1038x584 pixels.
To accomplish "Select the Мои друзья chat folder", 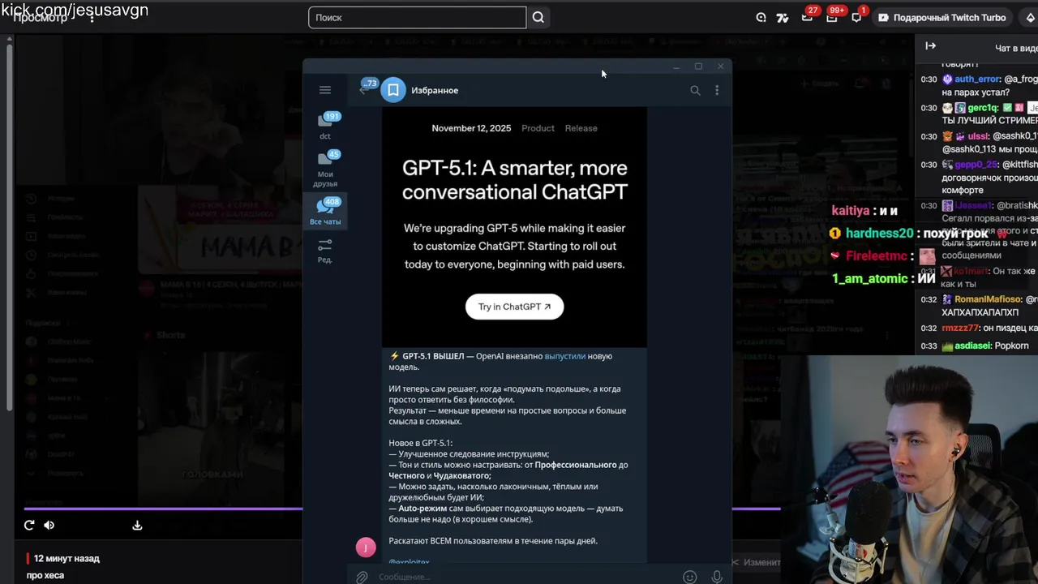I will 325,169.
